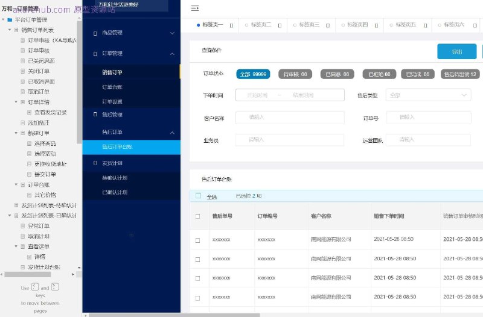The image size is (483, 317).
Task: Check the first data row checkbox
Action: tap(198, 240)
